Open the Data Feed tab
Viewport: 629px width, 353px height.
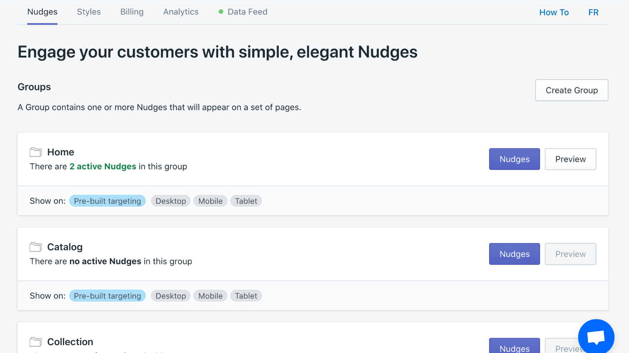pos(247,12)
